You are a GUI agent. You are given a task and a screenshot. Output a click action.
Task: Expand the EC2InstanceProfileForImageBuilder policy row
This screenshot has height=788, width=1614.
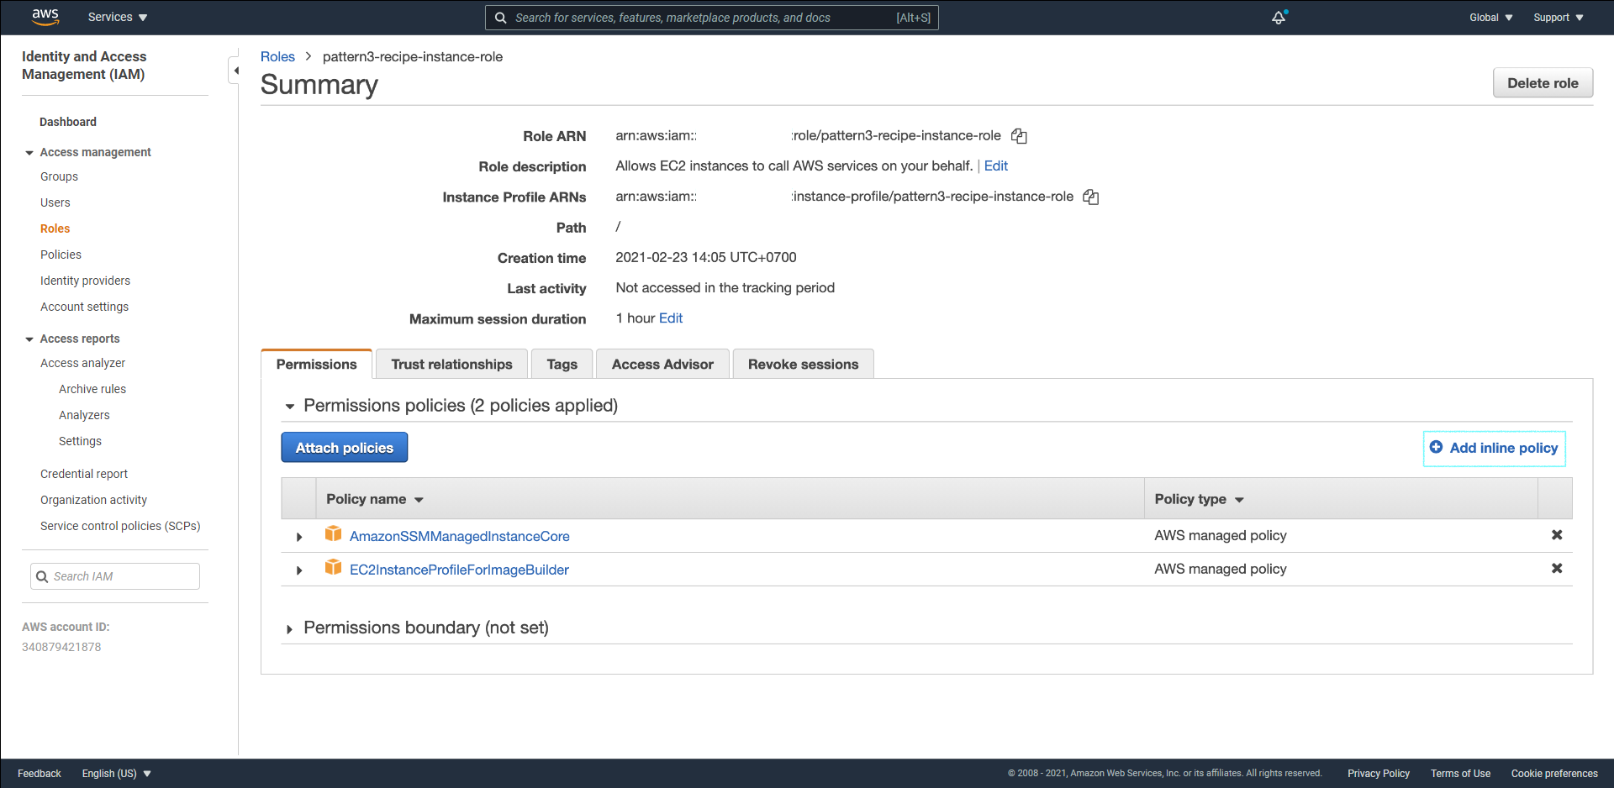pos(299,570)
